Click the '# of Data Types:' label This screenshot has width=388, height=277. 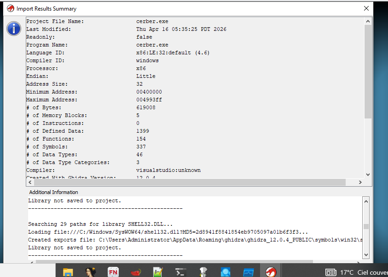click(52, 154)
